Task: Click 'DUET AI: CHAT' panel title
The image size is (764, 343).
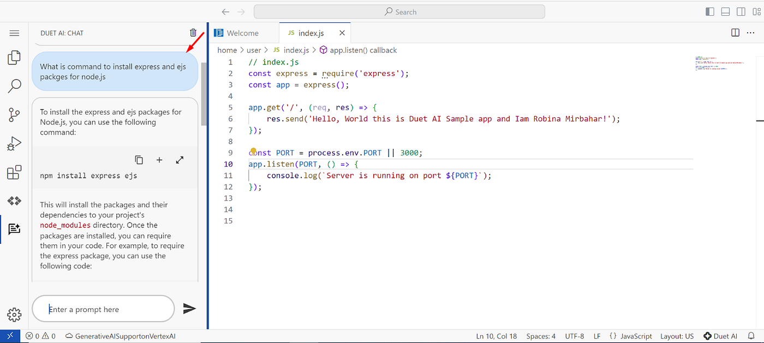Action: point(62,33)
